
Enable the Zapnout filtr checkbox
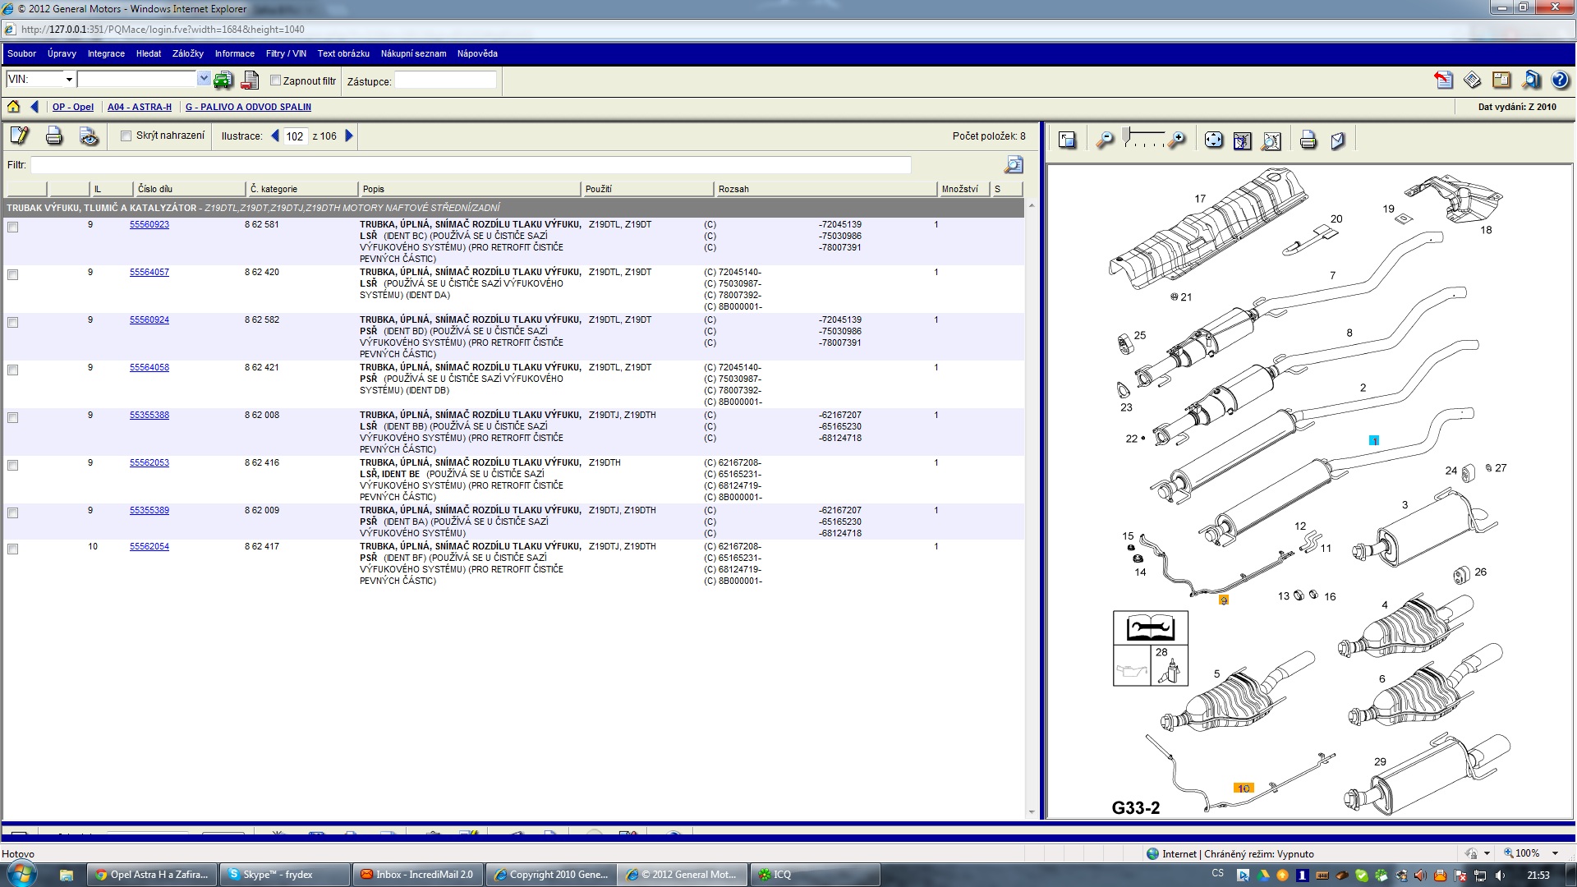(276, 80)
